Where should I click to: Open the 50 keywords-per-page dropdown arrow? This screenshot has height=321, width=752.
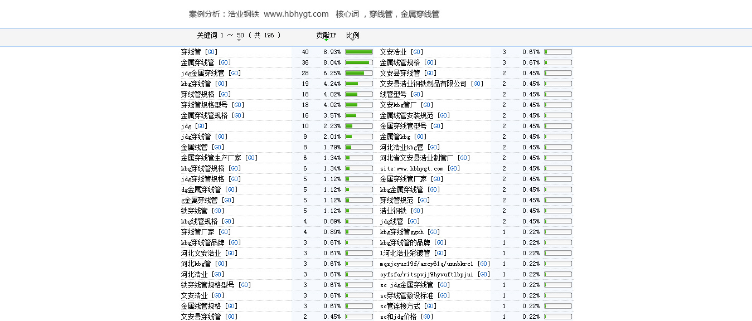[x=239, y=40]
